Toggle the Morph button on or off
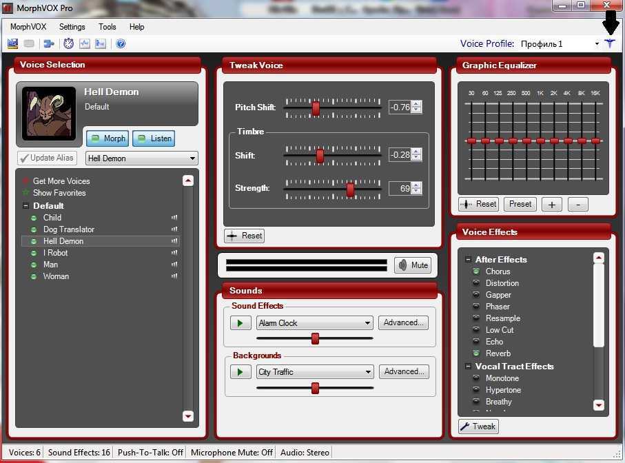This screenshot has height=463, width=625. [107, 138]
